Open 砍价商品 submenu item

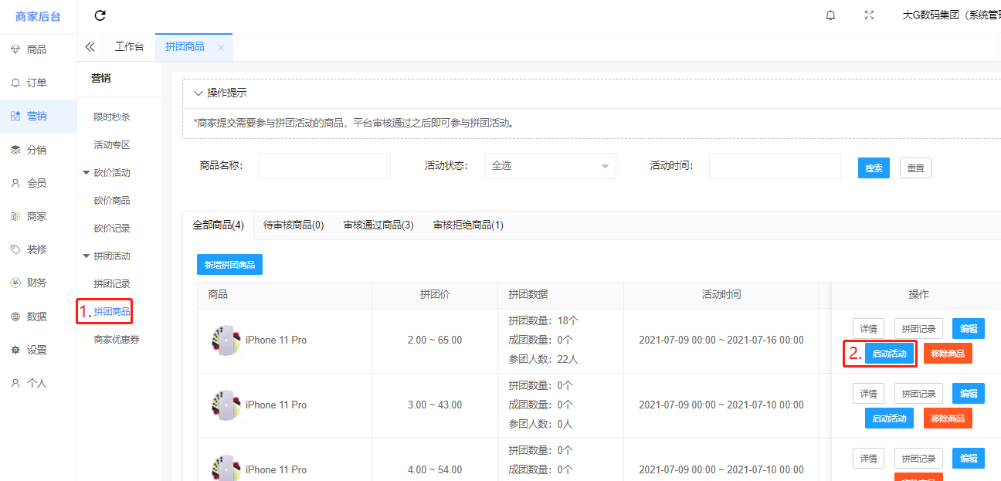tap(112, 201)
